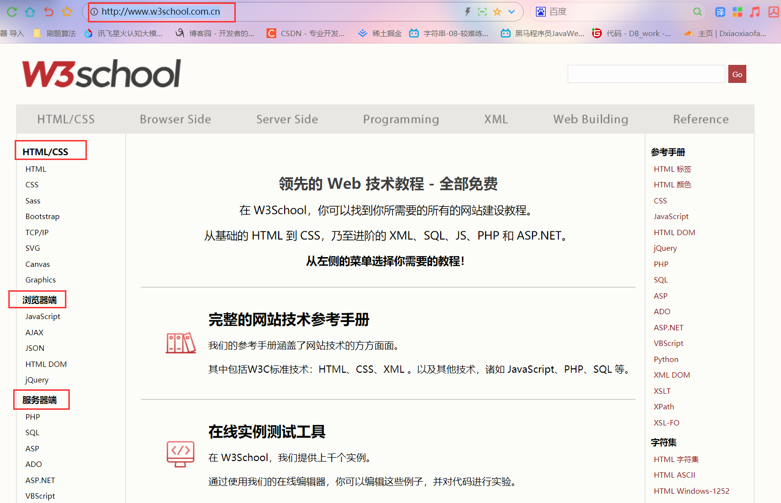This screenshot has height=503, width=781.
Task: Click the 完整的网站技术参考手册 heading
Action: [x=289, y=320]
